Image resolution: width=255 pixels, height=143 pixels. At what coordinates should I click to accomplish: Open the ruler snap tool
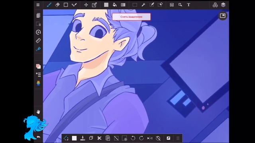tap(38, 41)
